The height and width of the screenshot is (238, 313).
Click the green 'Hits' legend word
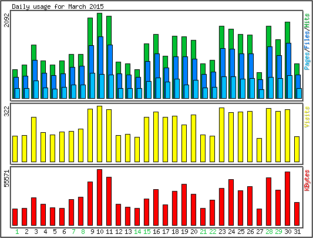click(x=307, y=21)
